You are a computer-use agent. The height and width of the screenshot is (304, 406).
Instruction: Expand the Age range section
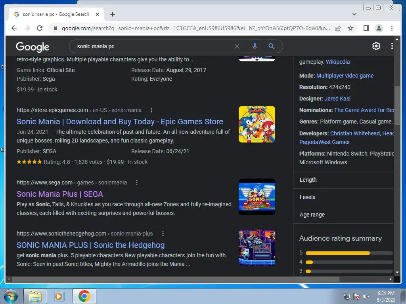point(344,215)
